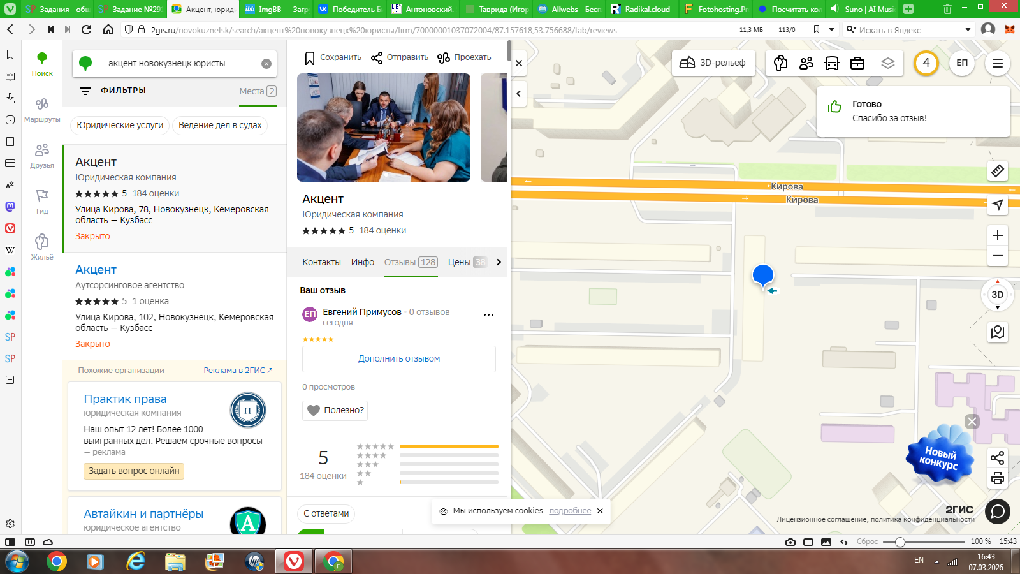Click the Поиск (search) sidebar icon

[x=42, y=64]
